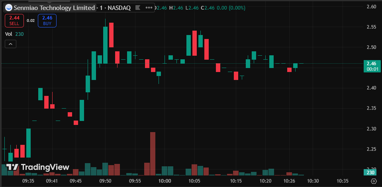Click the 10:20 time axis label
Screen dimensions: 382x187
point(266,181)
